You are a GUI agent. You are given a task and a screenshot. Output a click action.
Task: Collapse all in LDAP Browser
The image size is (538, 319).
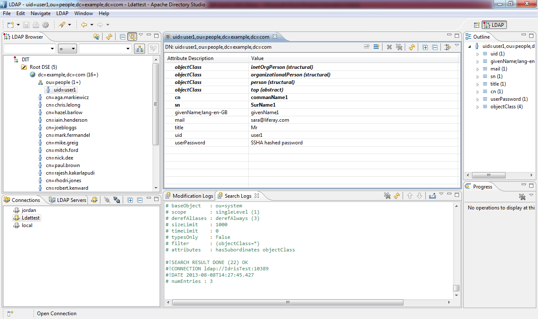tap(122, 37)
